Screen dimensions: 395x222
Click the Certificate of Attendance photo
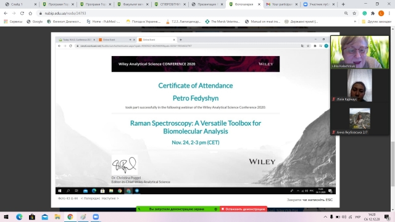196,115
